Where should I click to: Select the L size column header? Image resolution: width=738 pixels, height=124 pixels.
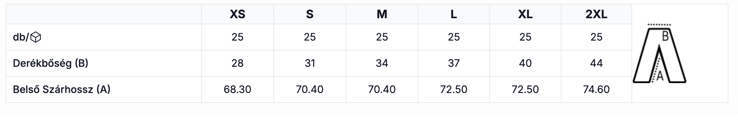(454, 14)
